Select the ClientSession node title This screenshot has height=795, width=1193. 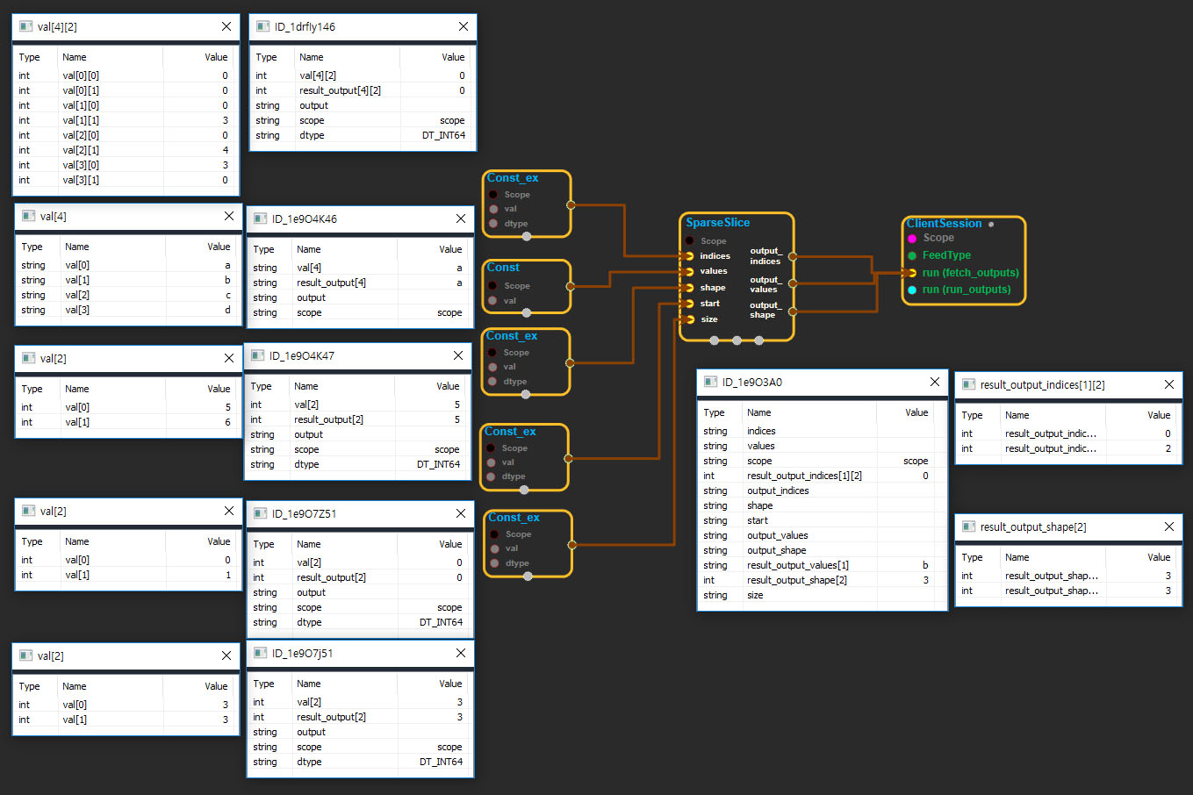click(x=944, y=224)
